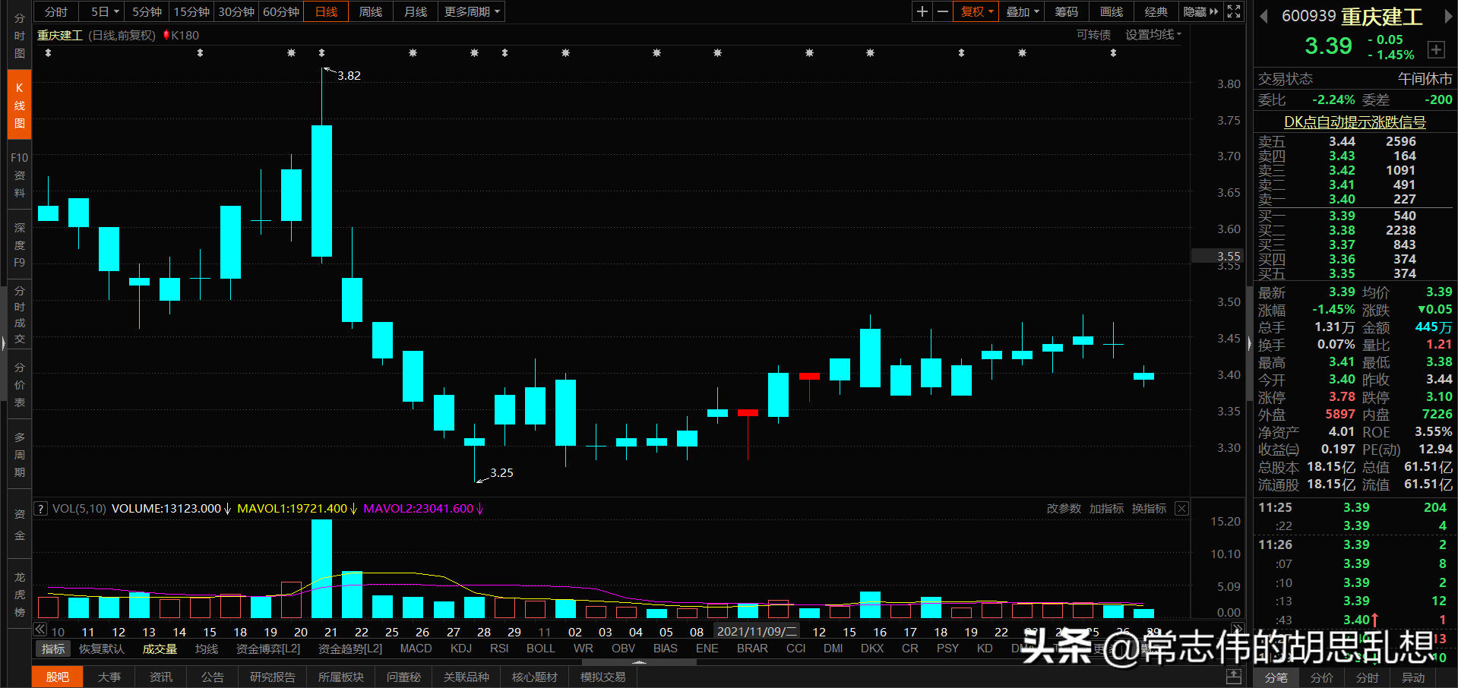Open the 股吧 bottom tab

tap(57, 677)
